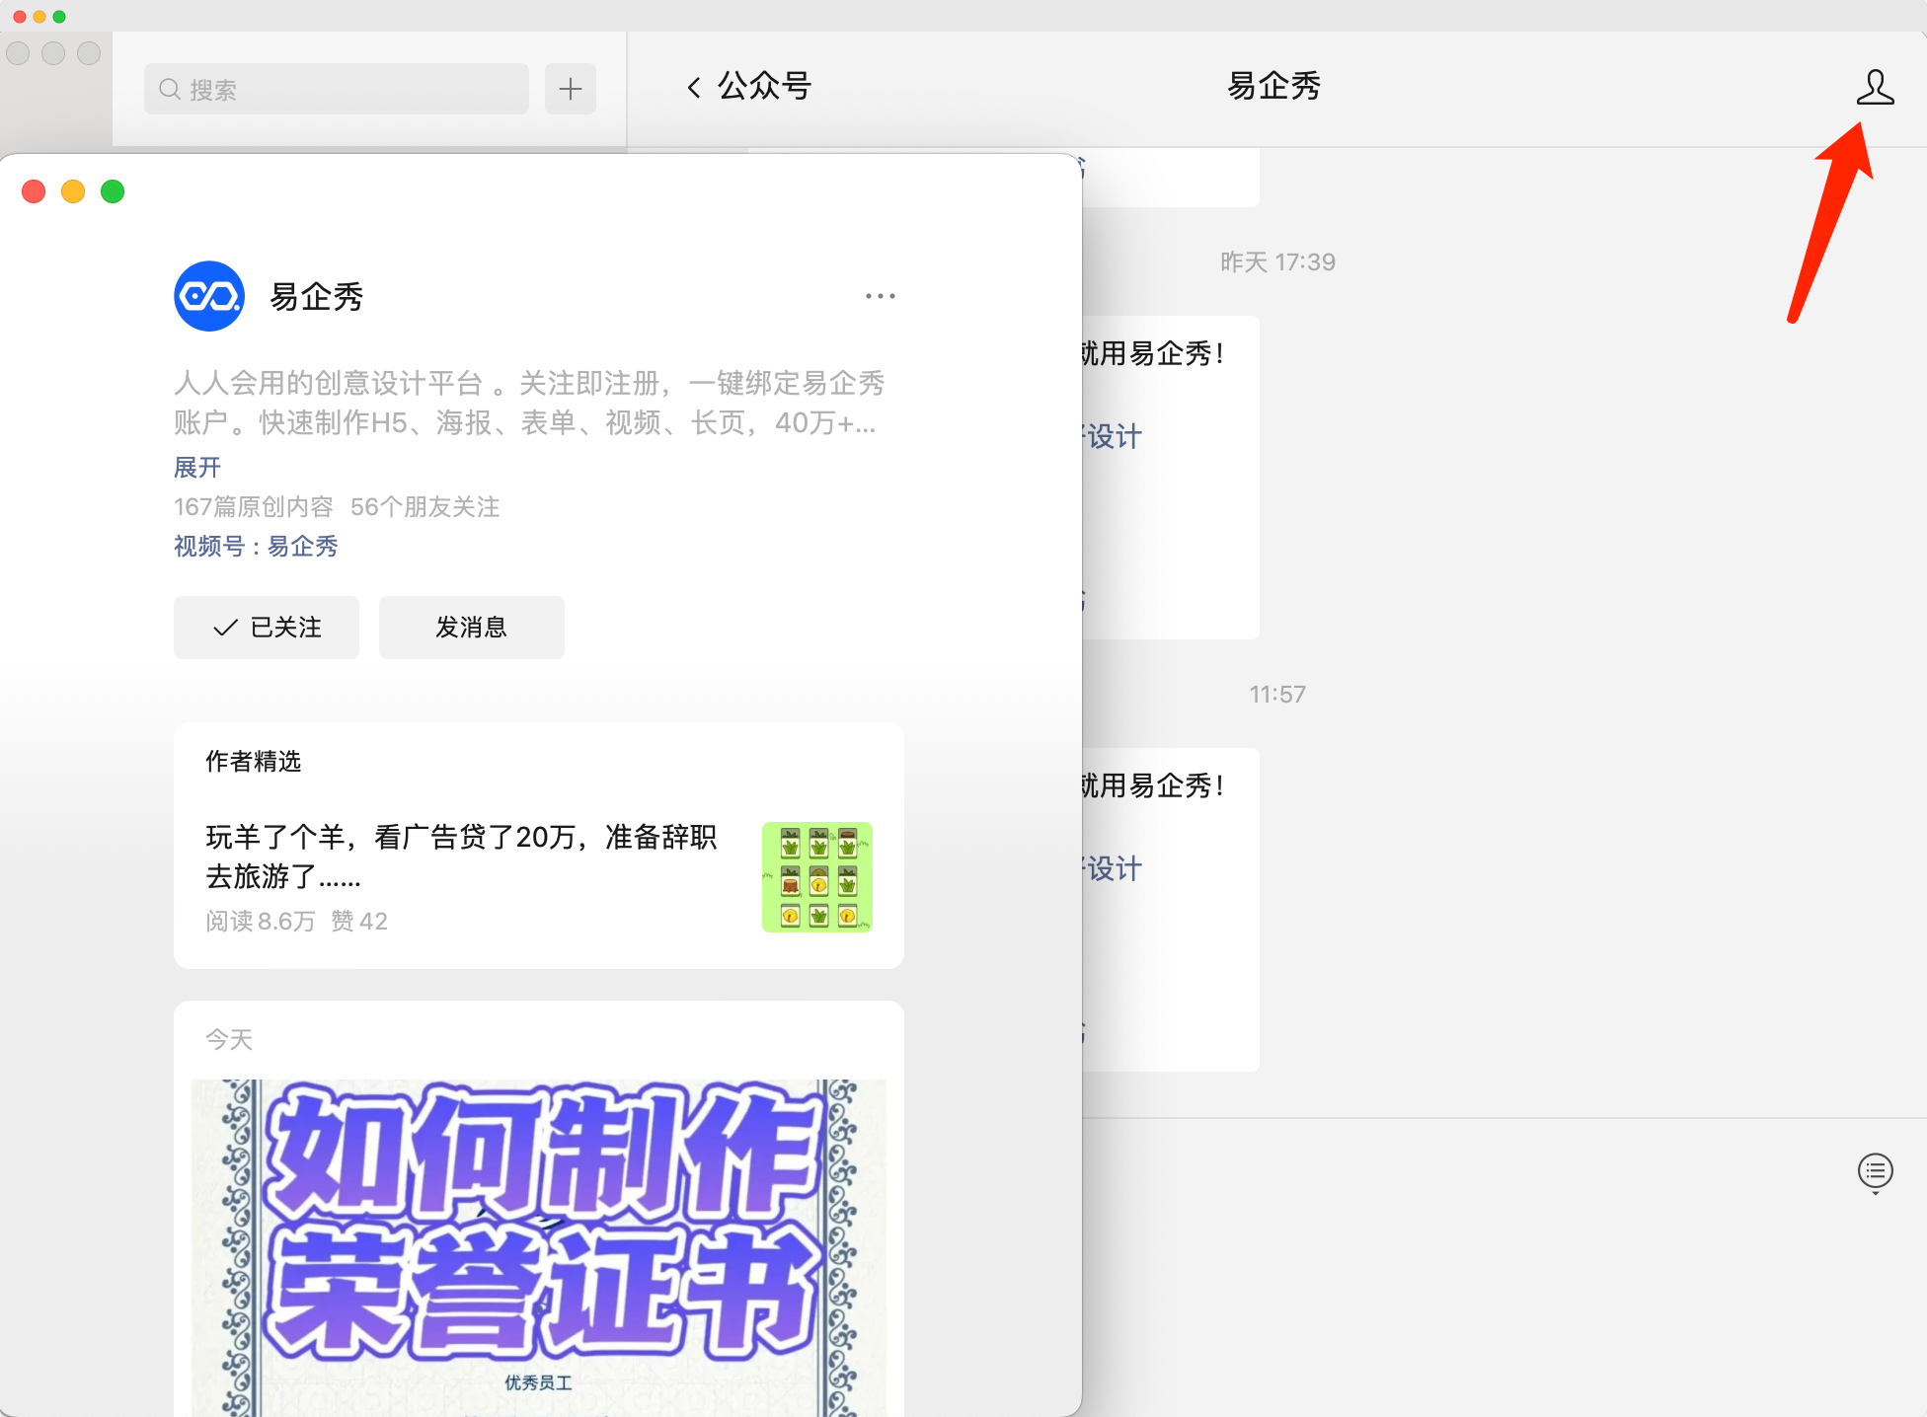
Task: Click the search field in sidebar
Action: (x=336, y=89)
